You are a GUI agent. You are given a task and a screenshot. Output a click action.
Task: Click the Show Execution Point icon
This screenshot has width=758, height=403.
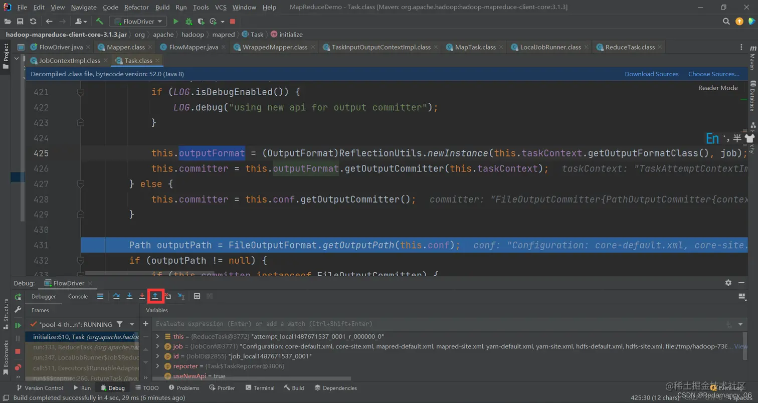[x=100, y=296]
